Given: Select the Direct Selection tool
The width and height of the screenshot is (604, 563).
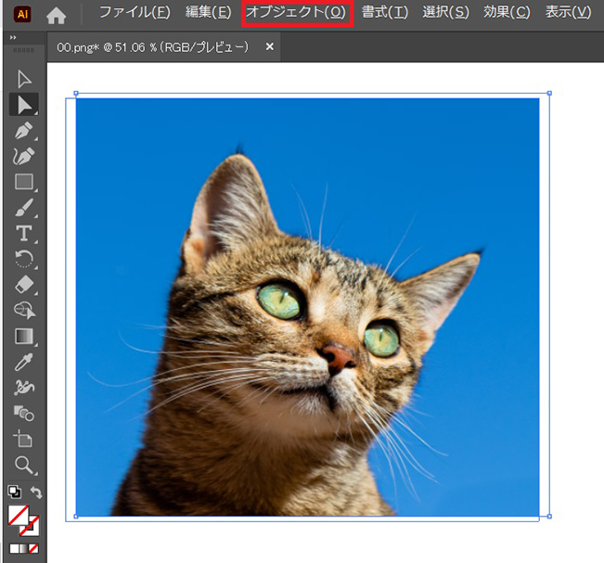Looking at the screenshot, I should [x=24, y=105].
